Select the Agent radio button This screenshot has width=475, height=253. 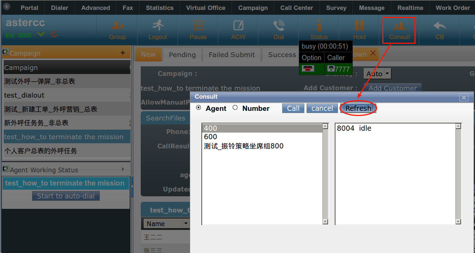[199, 108]
